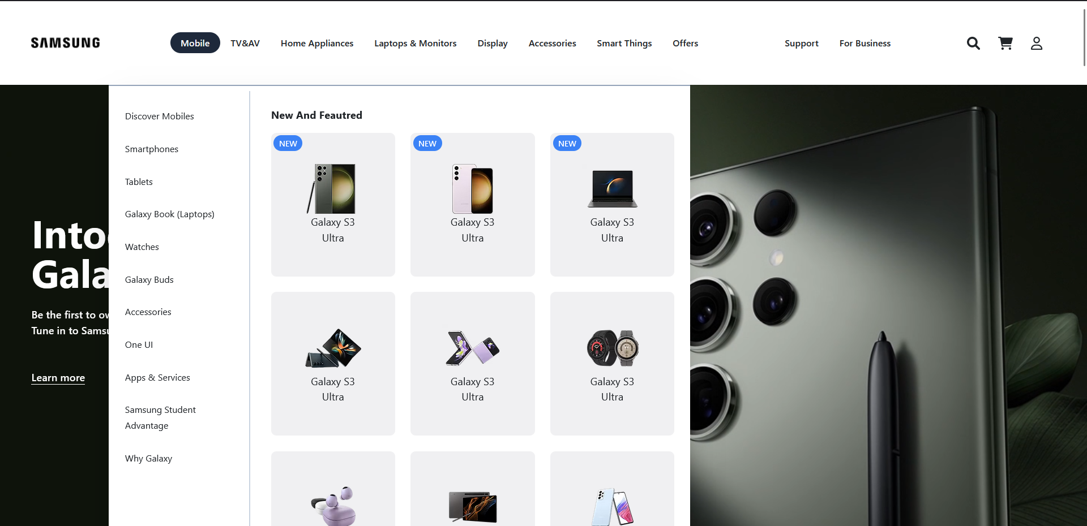
Task: Click NEW badge on laptop card
Action: pyautogui.click(x=567, y=144)
